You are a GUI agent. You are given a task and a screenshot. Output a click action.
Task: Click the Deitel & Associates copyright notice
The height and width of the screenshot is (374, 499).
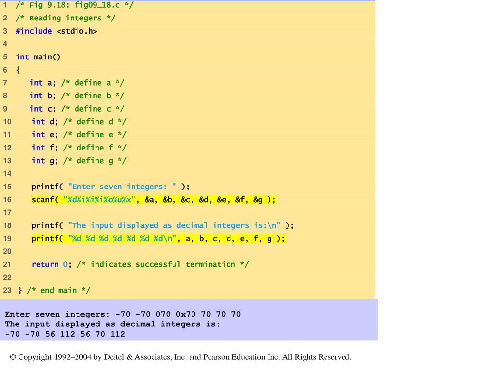(x=181, y=357)
